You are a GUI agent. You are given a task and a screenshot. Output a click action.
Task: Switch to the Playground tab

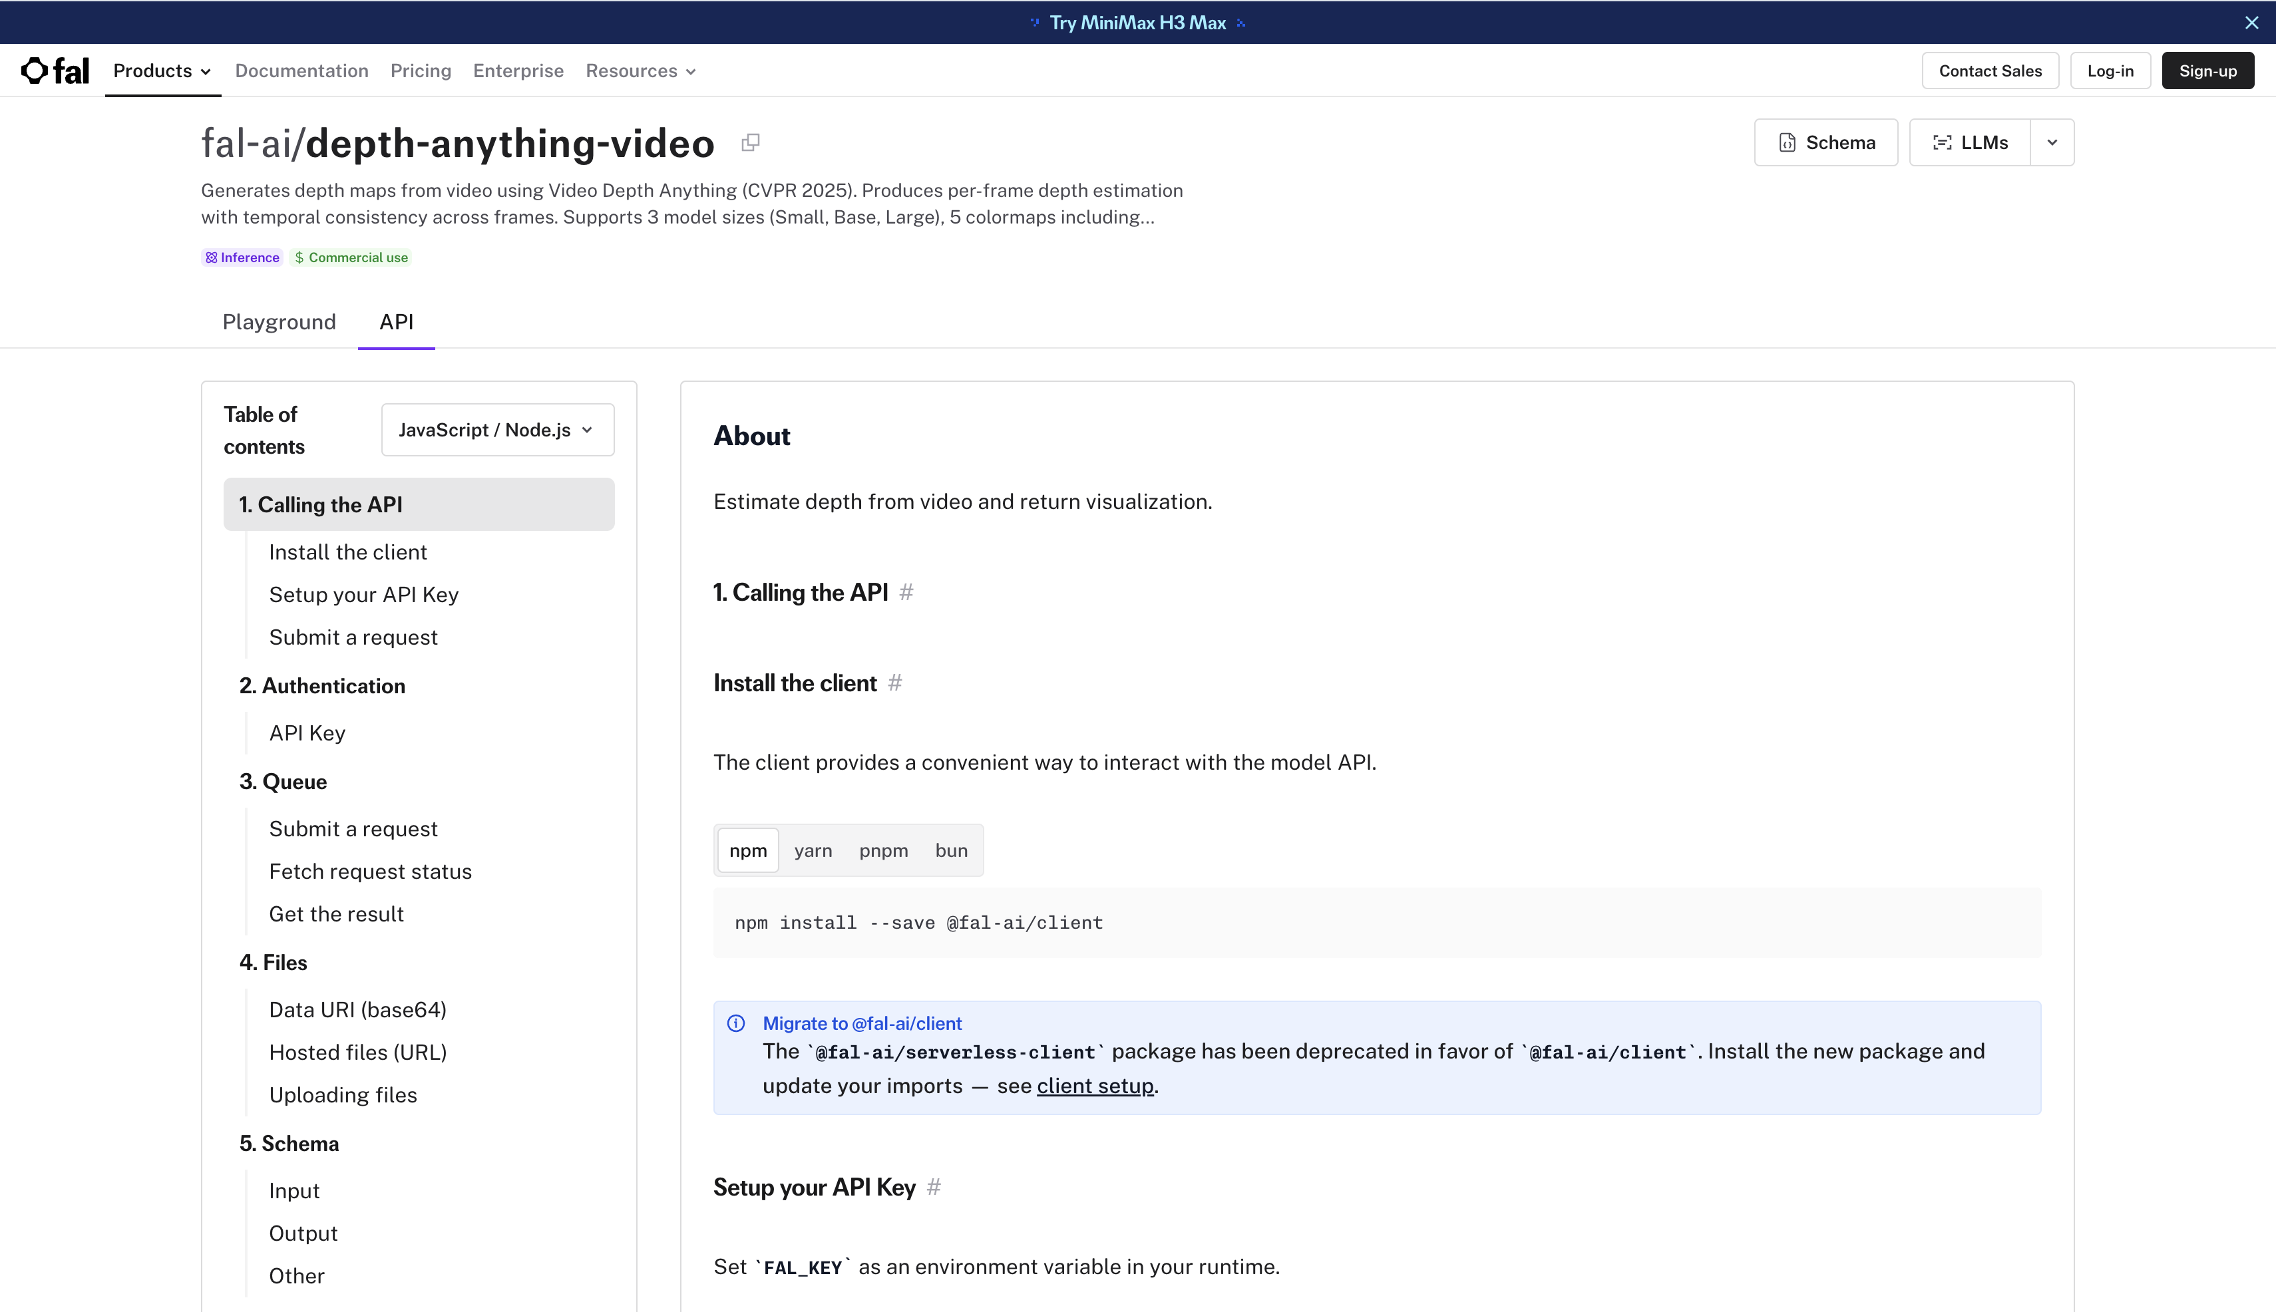[280, 322]
